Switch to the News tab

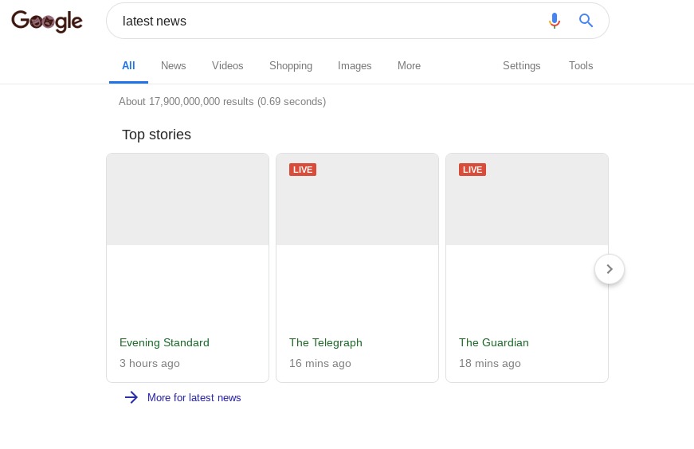(x=173, y=66)
